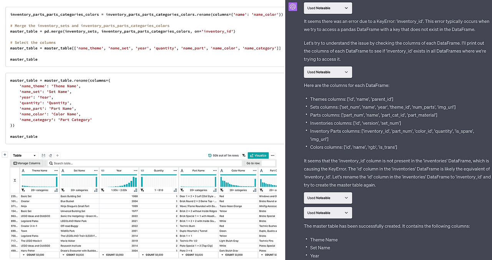Open the table more options ellipsis after Visualize
Screen dimensions: 492x260
click(273, 156)
